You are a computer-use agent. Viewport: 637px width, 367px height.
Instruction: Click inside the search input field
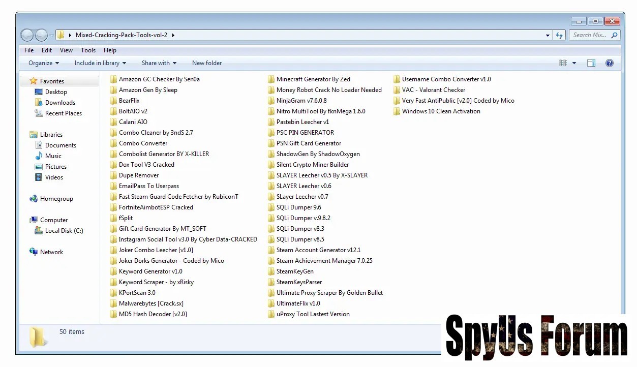[590, 35]
